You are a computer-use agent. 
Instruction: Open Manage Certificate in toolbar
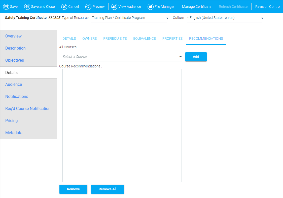click(197, 7)
